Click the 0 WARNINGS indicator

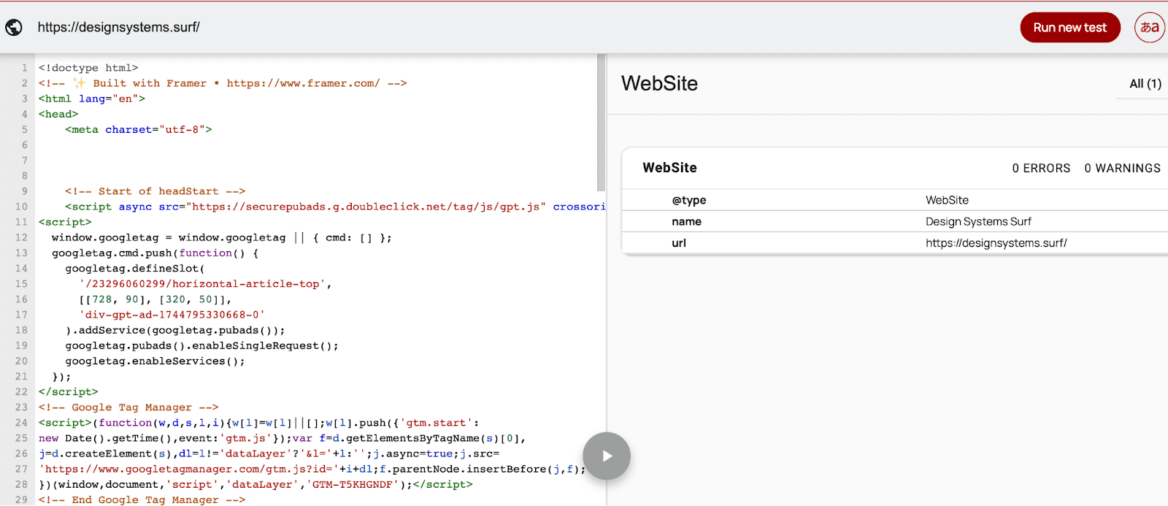point(1122,168)
